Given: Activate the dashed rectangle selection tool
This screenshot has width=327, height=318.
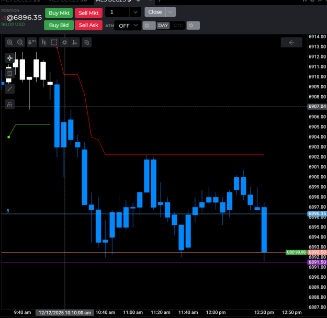Looking at the screenshot, I should [x=54, y=42].
